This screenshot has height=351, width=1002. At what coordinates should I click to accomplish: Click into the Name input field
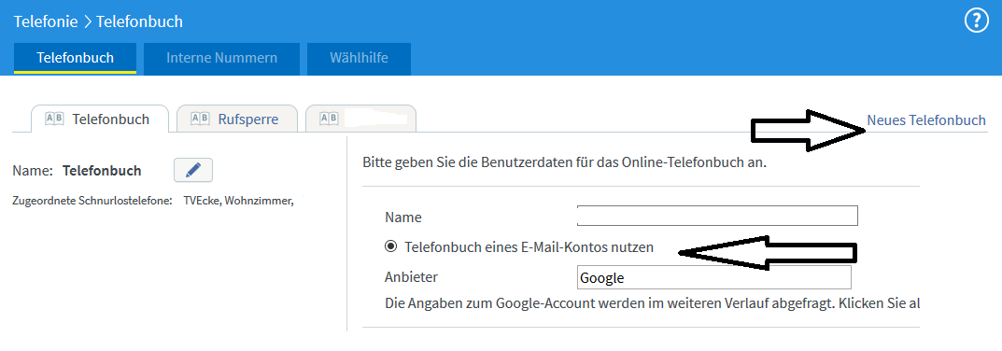pyautogui.click(x=717, y=216)
